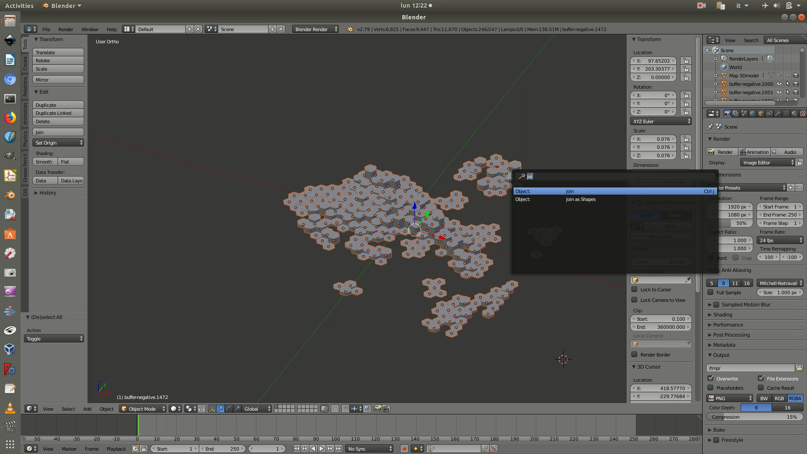Open the Object properties cube tab
Screen dimensions: 807x454
click(761, 113)
